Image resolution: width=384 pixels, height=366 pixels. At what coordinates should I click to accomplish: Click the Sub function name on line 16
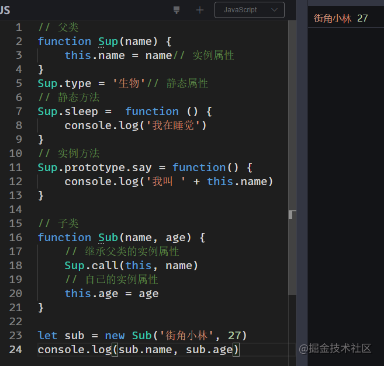[x=108, y=238]
